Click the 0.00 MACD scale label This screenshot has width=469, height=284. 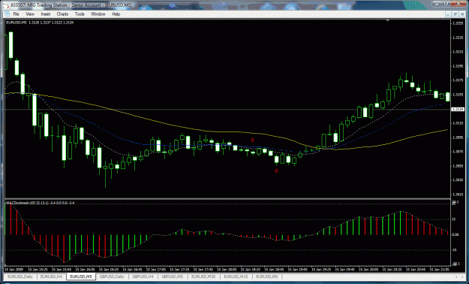coord(455,234)
